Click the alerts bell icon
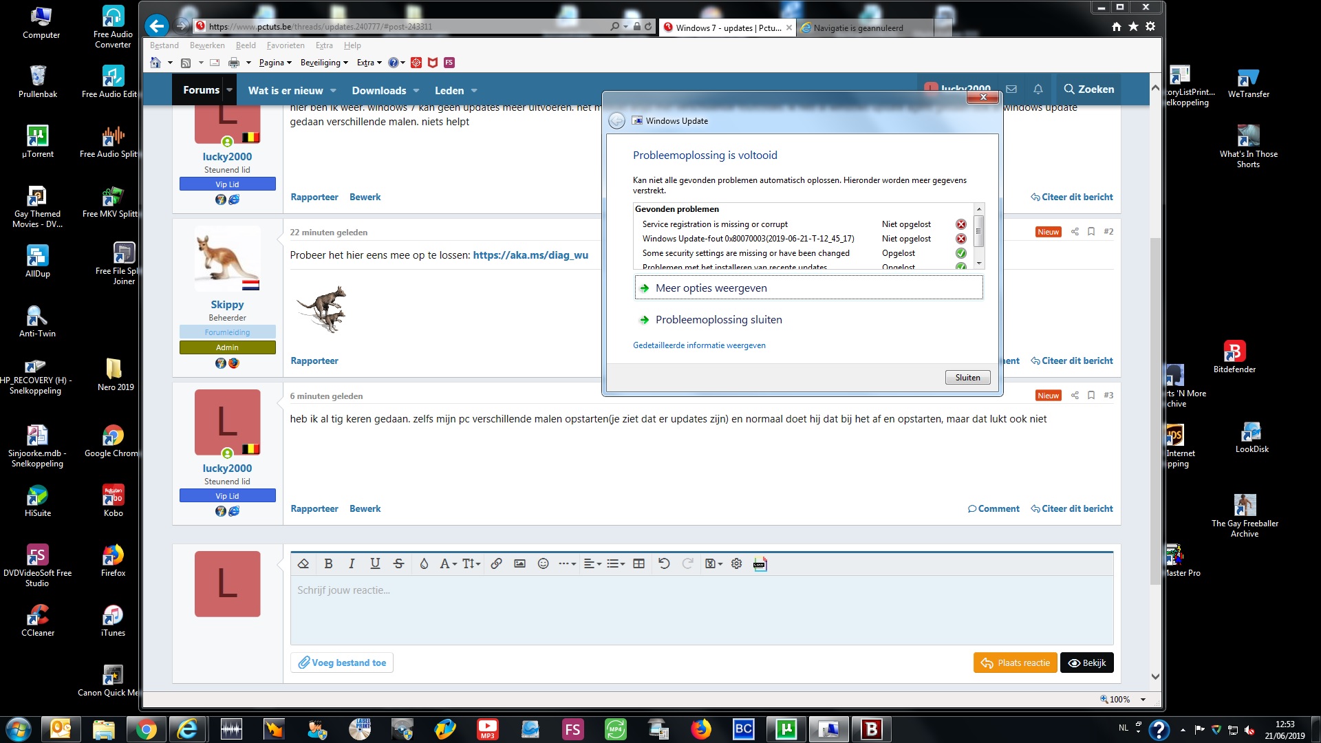Screen dimensions: 1321x743 (1038, 89)
